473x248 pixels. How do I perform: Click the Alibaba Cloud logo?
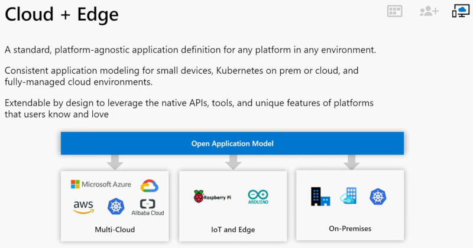tap(147, 207)
